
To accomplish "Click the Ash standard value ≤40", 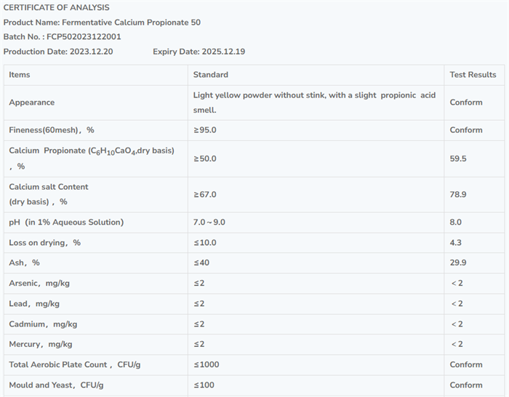I will (x=201, y=262).
